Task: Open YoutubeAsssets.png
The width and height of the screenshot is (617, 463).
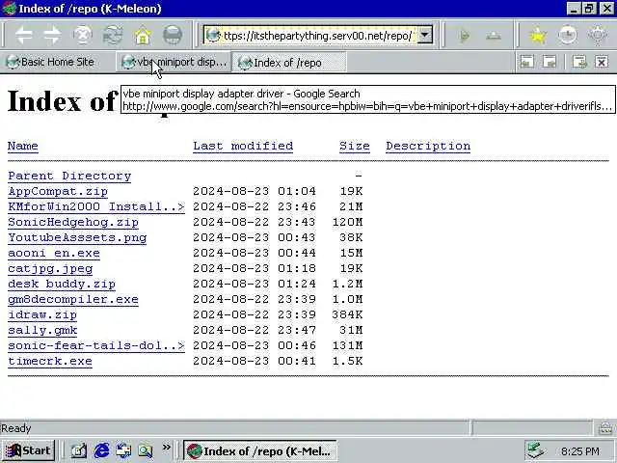Action: [77, 238]
